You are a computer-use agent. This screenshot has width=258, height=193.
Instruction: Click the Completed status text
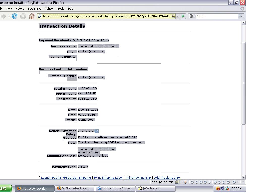click(86, 120)
